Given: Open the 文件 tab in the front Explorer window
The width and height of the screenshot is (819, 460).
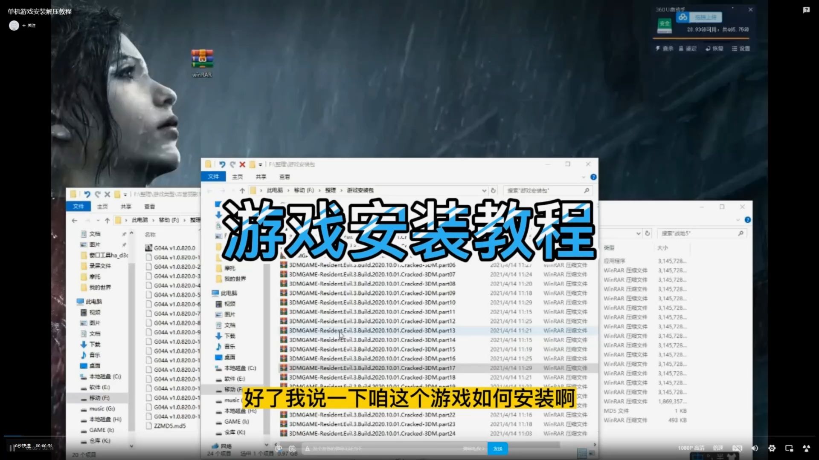Looking at the screenshot, I should click(x=213, y=177).
